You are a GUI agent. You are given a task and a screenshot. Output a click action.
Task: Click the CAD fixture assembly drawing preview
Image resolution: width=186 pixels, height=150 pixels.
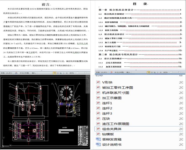click(x=46, y=112)
